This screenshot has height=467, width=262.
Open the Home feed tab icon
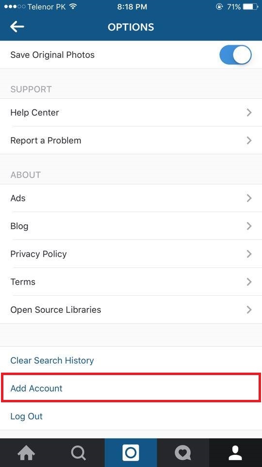click(x=26, y=453)
